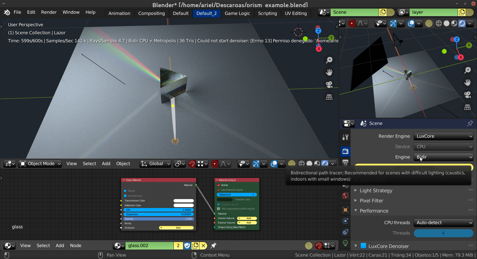The height and width of the screenshot is (259, 477).
Task: Click Add button for Exterior Volume
Action: coord(247,223)
